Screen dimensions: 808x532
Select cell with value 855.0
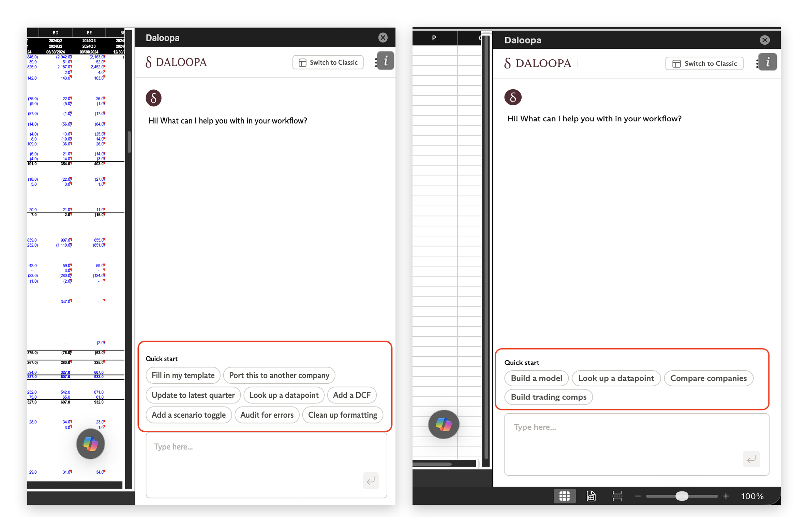click(99, 240)
